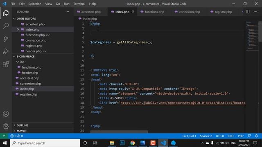Click the remote window status bar icon

[5, 136]
